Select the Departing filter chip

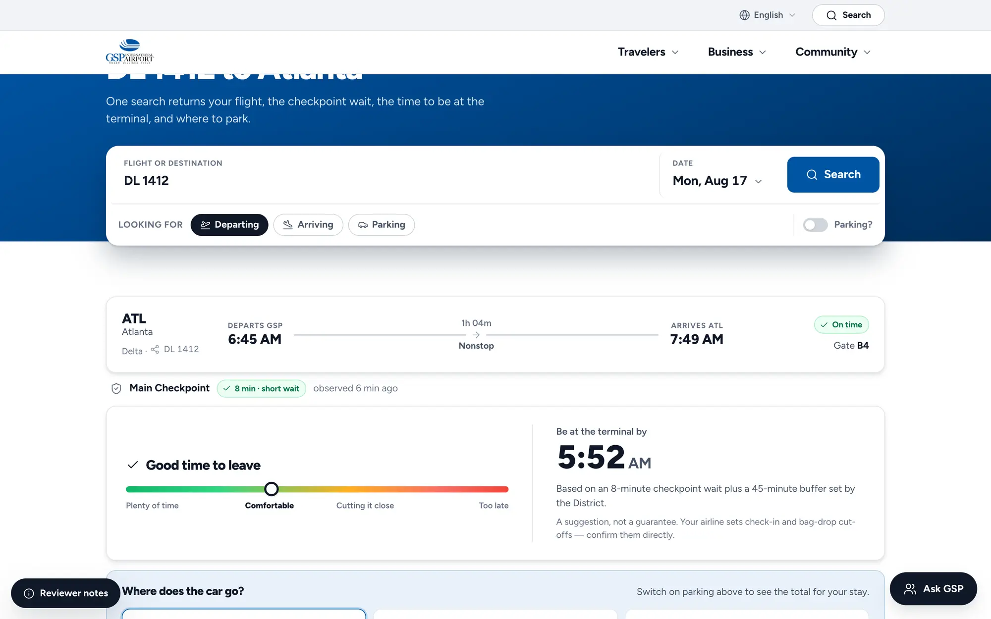[x=229, y=225]
